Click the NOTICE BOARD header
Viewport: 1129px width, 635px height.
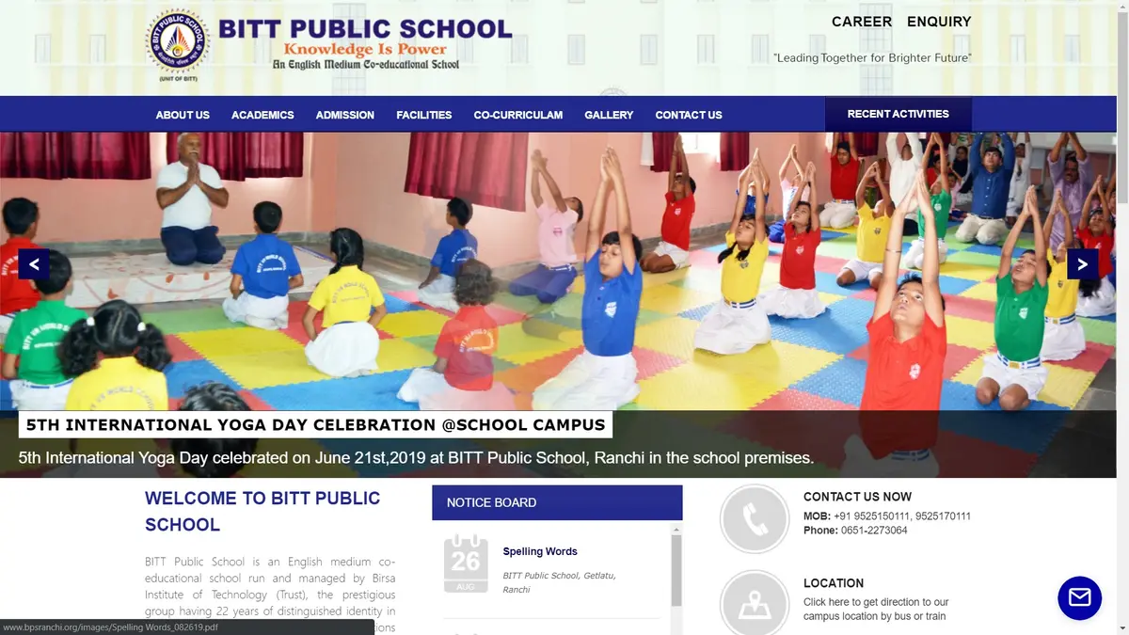point(557,502)
